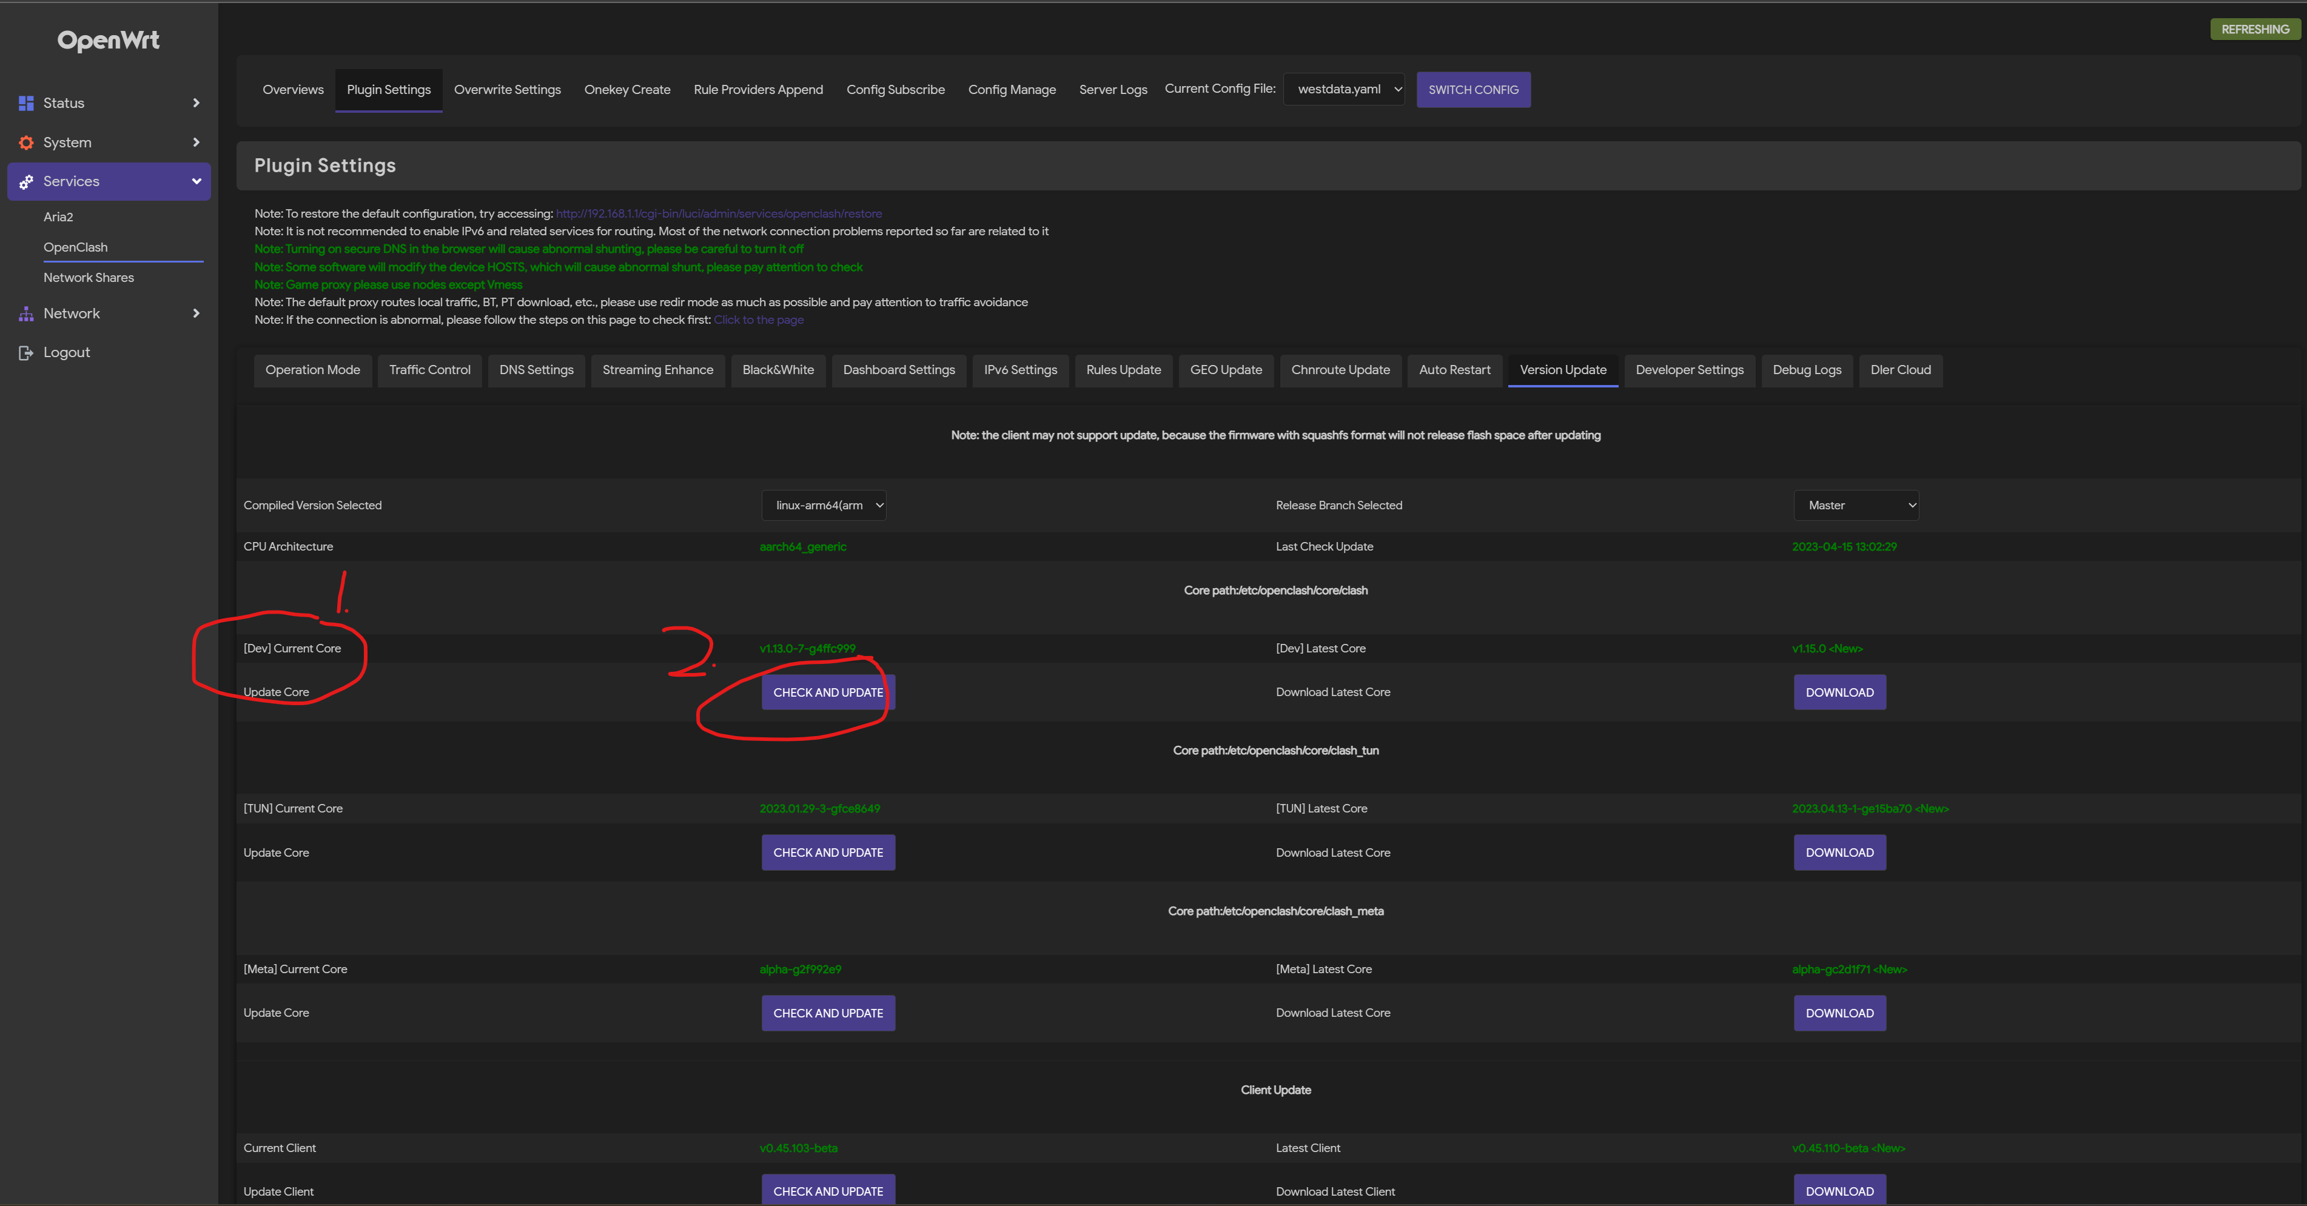Open the restore default configuration link

pos(718,214)
